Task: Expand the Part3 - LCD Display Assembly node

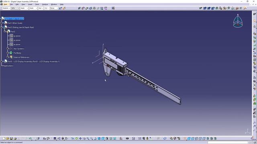Action: (x=2, y=61)
